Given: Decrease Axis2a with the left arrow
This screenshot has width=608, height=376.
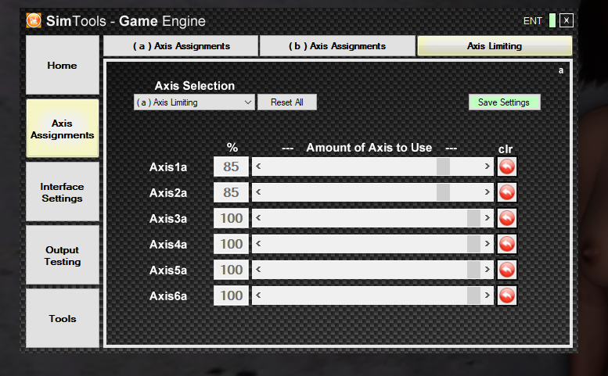Looking at the screenshot, I should tap(259, 192).
